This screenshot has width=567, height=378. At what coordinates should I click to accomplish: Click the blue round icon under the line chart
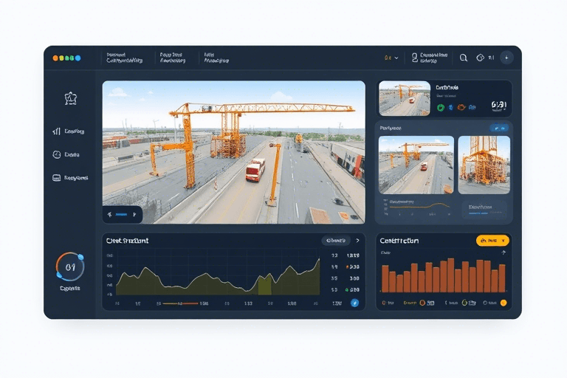point(354,303)
